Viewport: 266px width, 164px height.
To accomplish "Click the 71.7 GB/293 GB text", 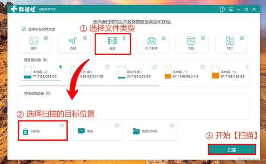I will 45,77.
